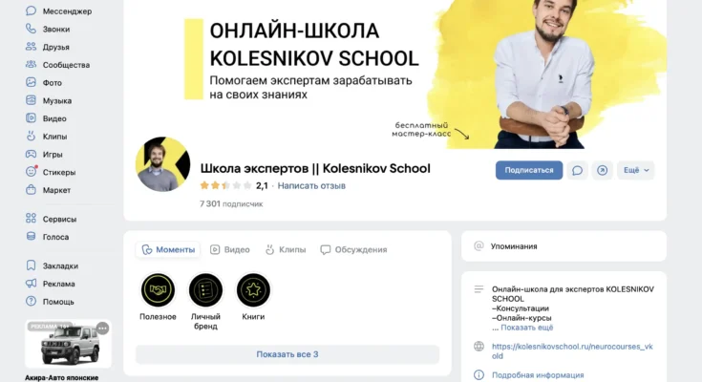The width and height of the screenshot is (702, 382).
Task: Switch to the Обсуждения tab
Action: click(x=353, y=249)
